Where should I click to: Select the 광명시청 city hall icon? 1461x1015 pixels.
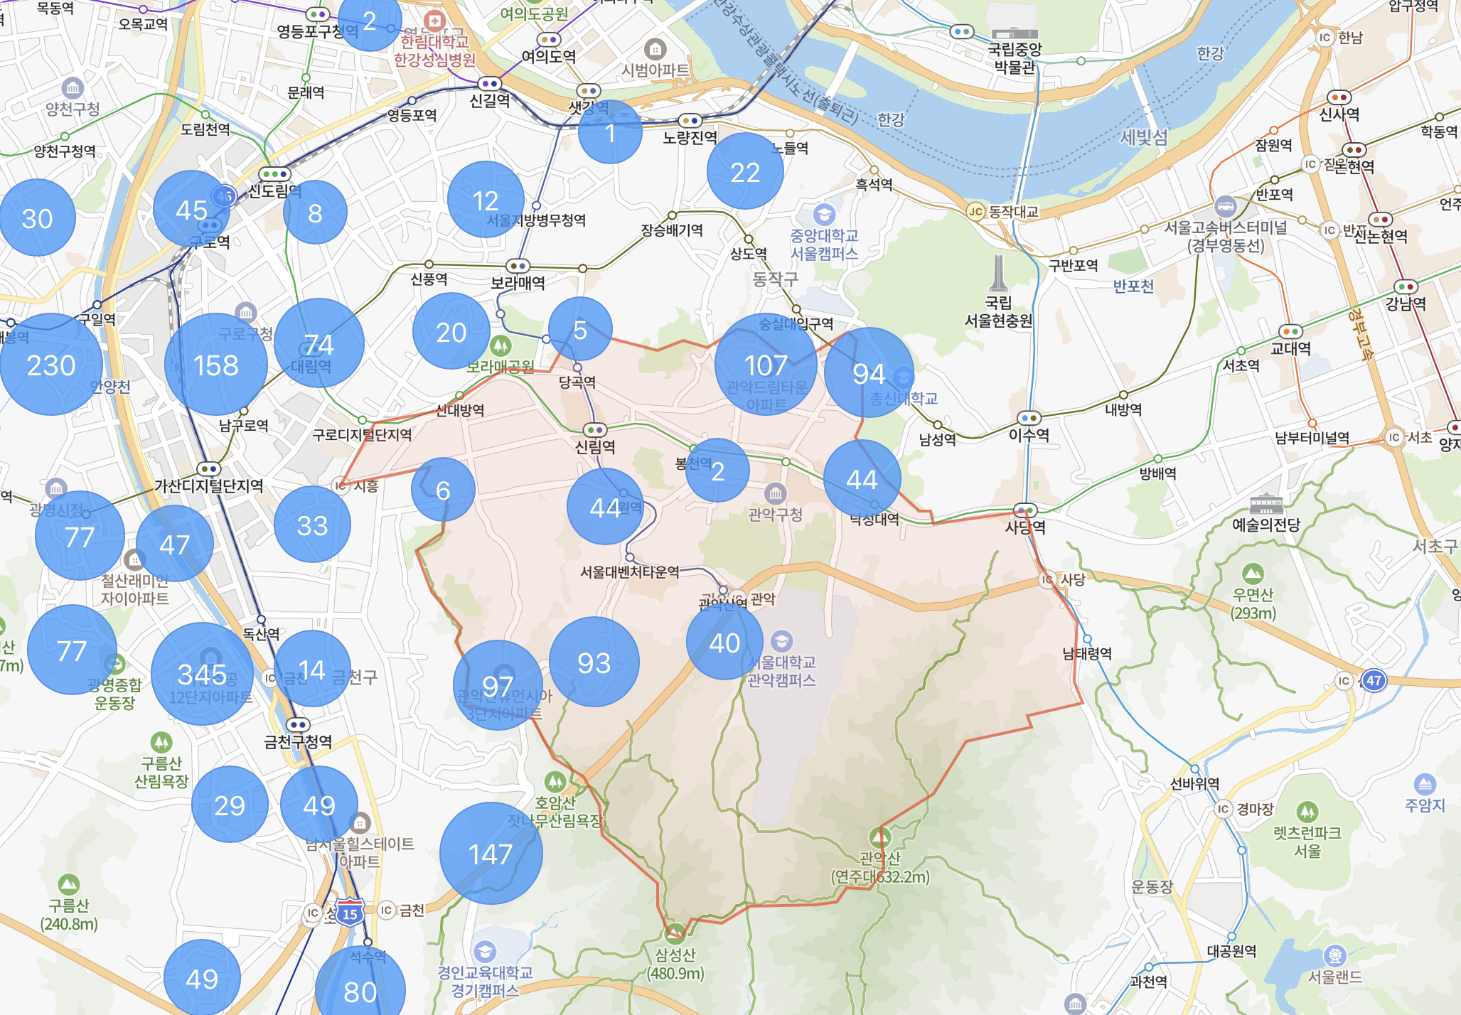tap(56, 488)
